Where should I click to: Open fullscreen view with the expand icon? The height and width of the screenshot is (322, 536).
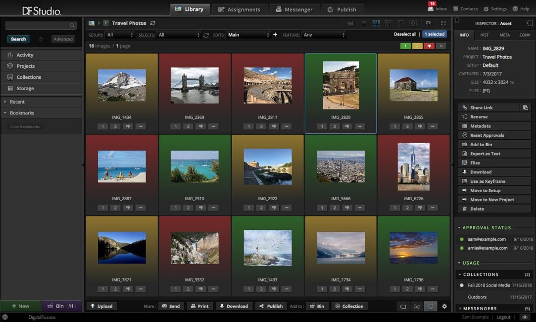point(444,23)
